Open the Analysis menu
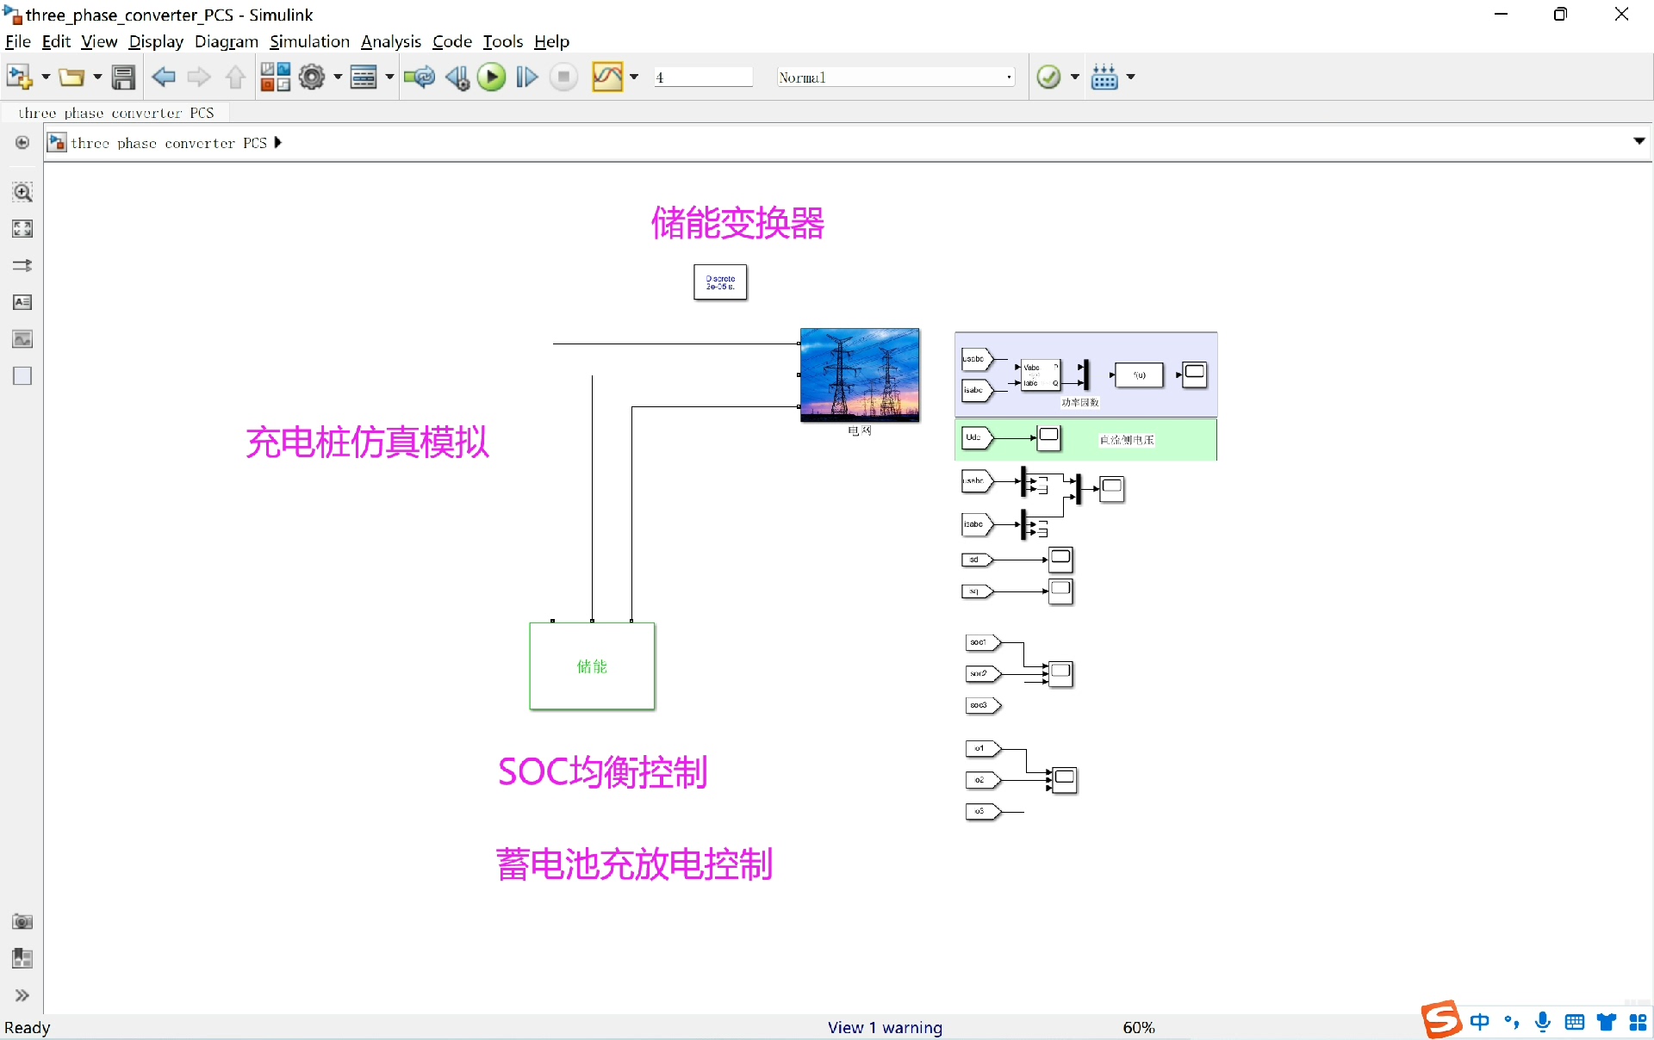This screenshot has width=1654, height=1040. pos(390,41)
